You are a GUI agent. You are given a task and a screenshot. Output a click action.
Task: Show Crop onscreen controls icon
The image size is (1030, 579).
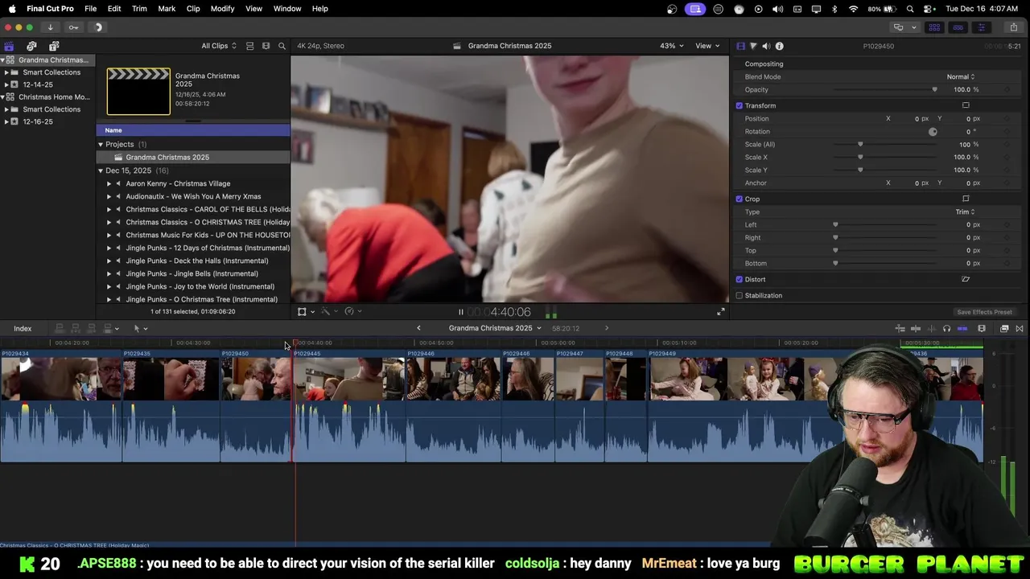click(x=966, y=199)
